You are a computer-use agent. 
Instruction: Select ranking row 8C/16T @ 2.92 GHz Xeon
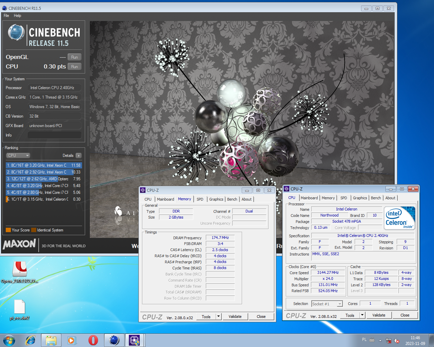pyautogui.click(x=44, y=172)
